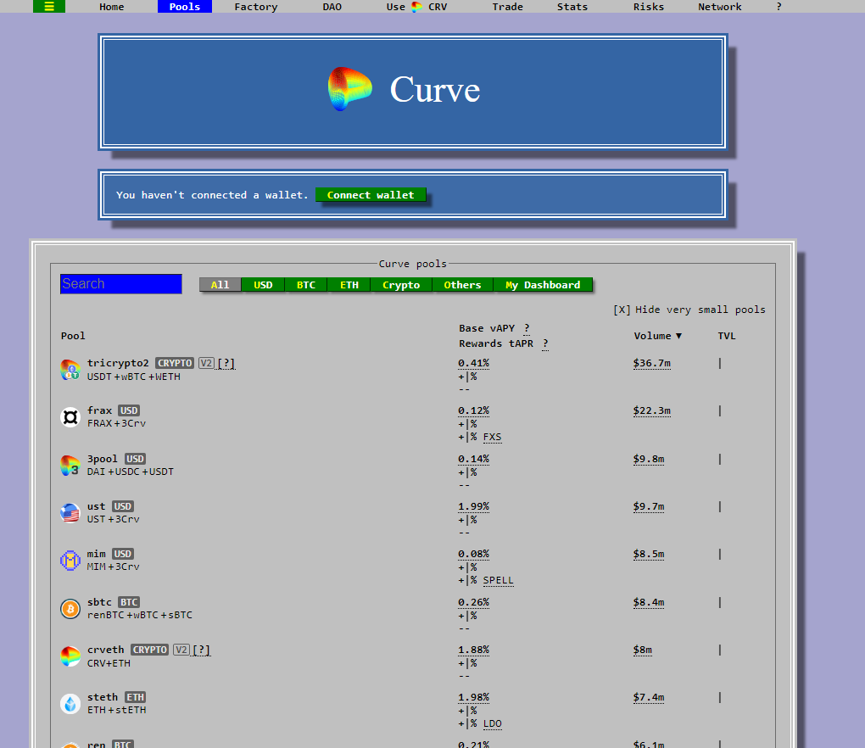Click the crveth base vAPY 1.88%

(x=474, y=650)
